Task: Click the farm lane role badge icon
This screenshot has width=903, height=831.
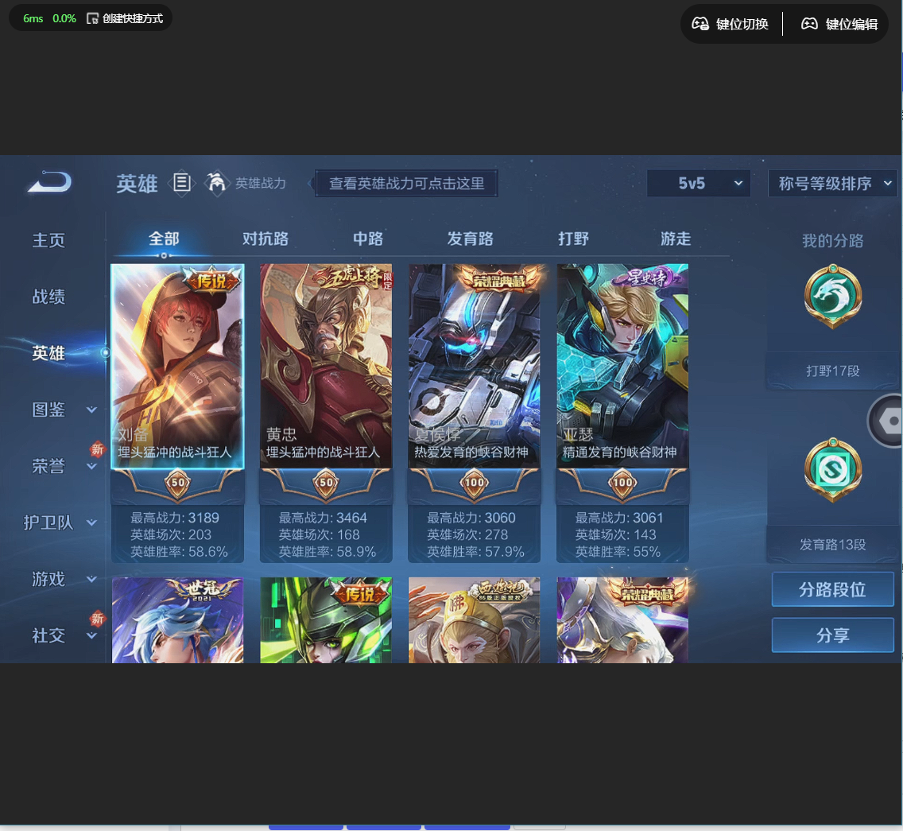Action: point(832,470)
